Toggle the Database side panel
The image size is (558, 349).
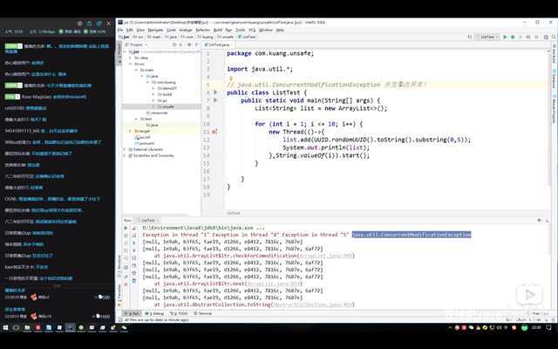[x=553, y=81]
